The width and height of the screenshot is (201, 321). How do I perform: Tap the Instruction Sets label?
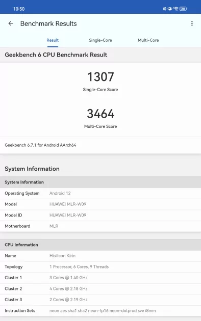pos(20,311)
